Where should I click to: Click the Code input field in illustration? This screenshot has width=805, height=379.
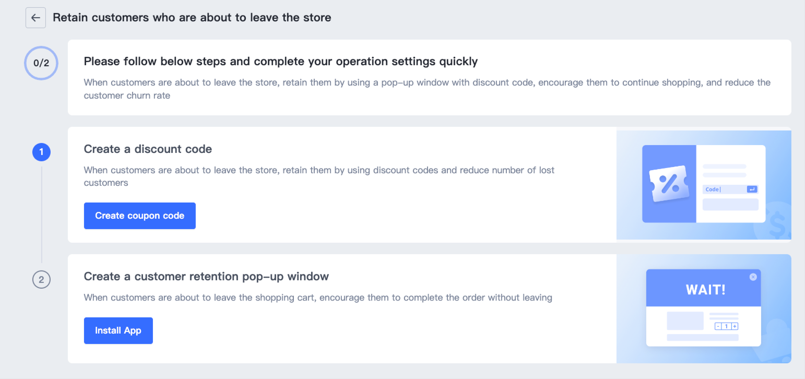723,189
